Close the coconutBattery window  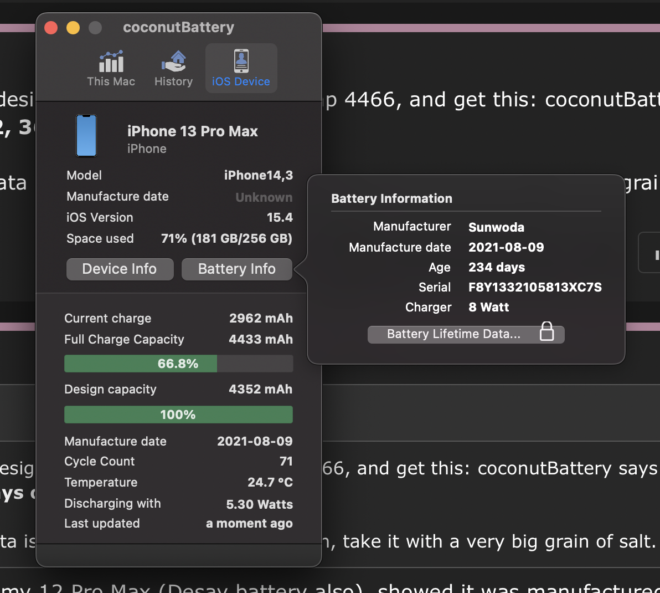coord(51,28)
